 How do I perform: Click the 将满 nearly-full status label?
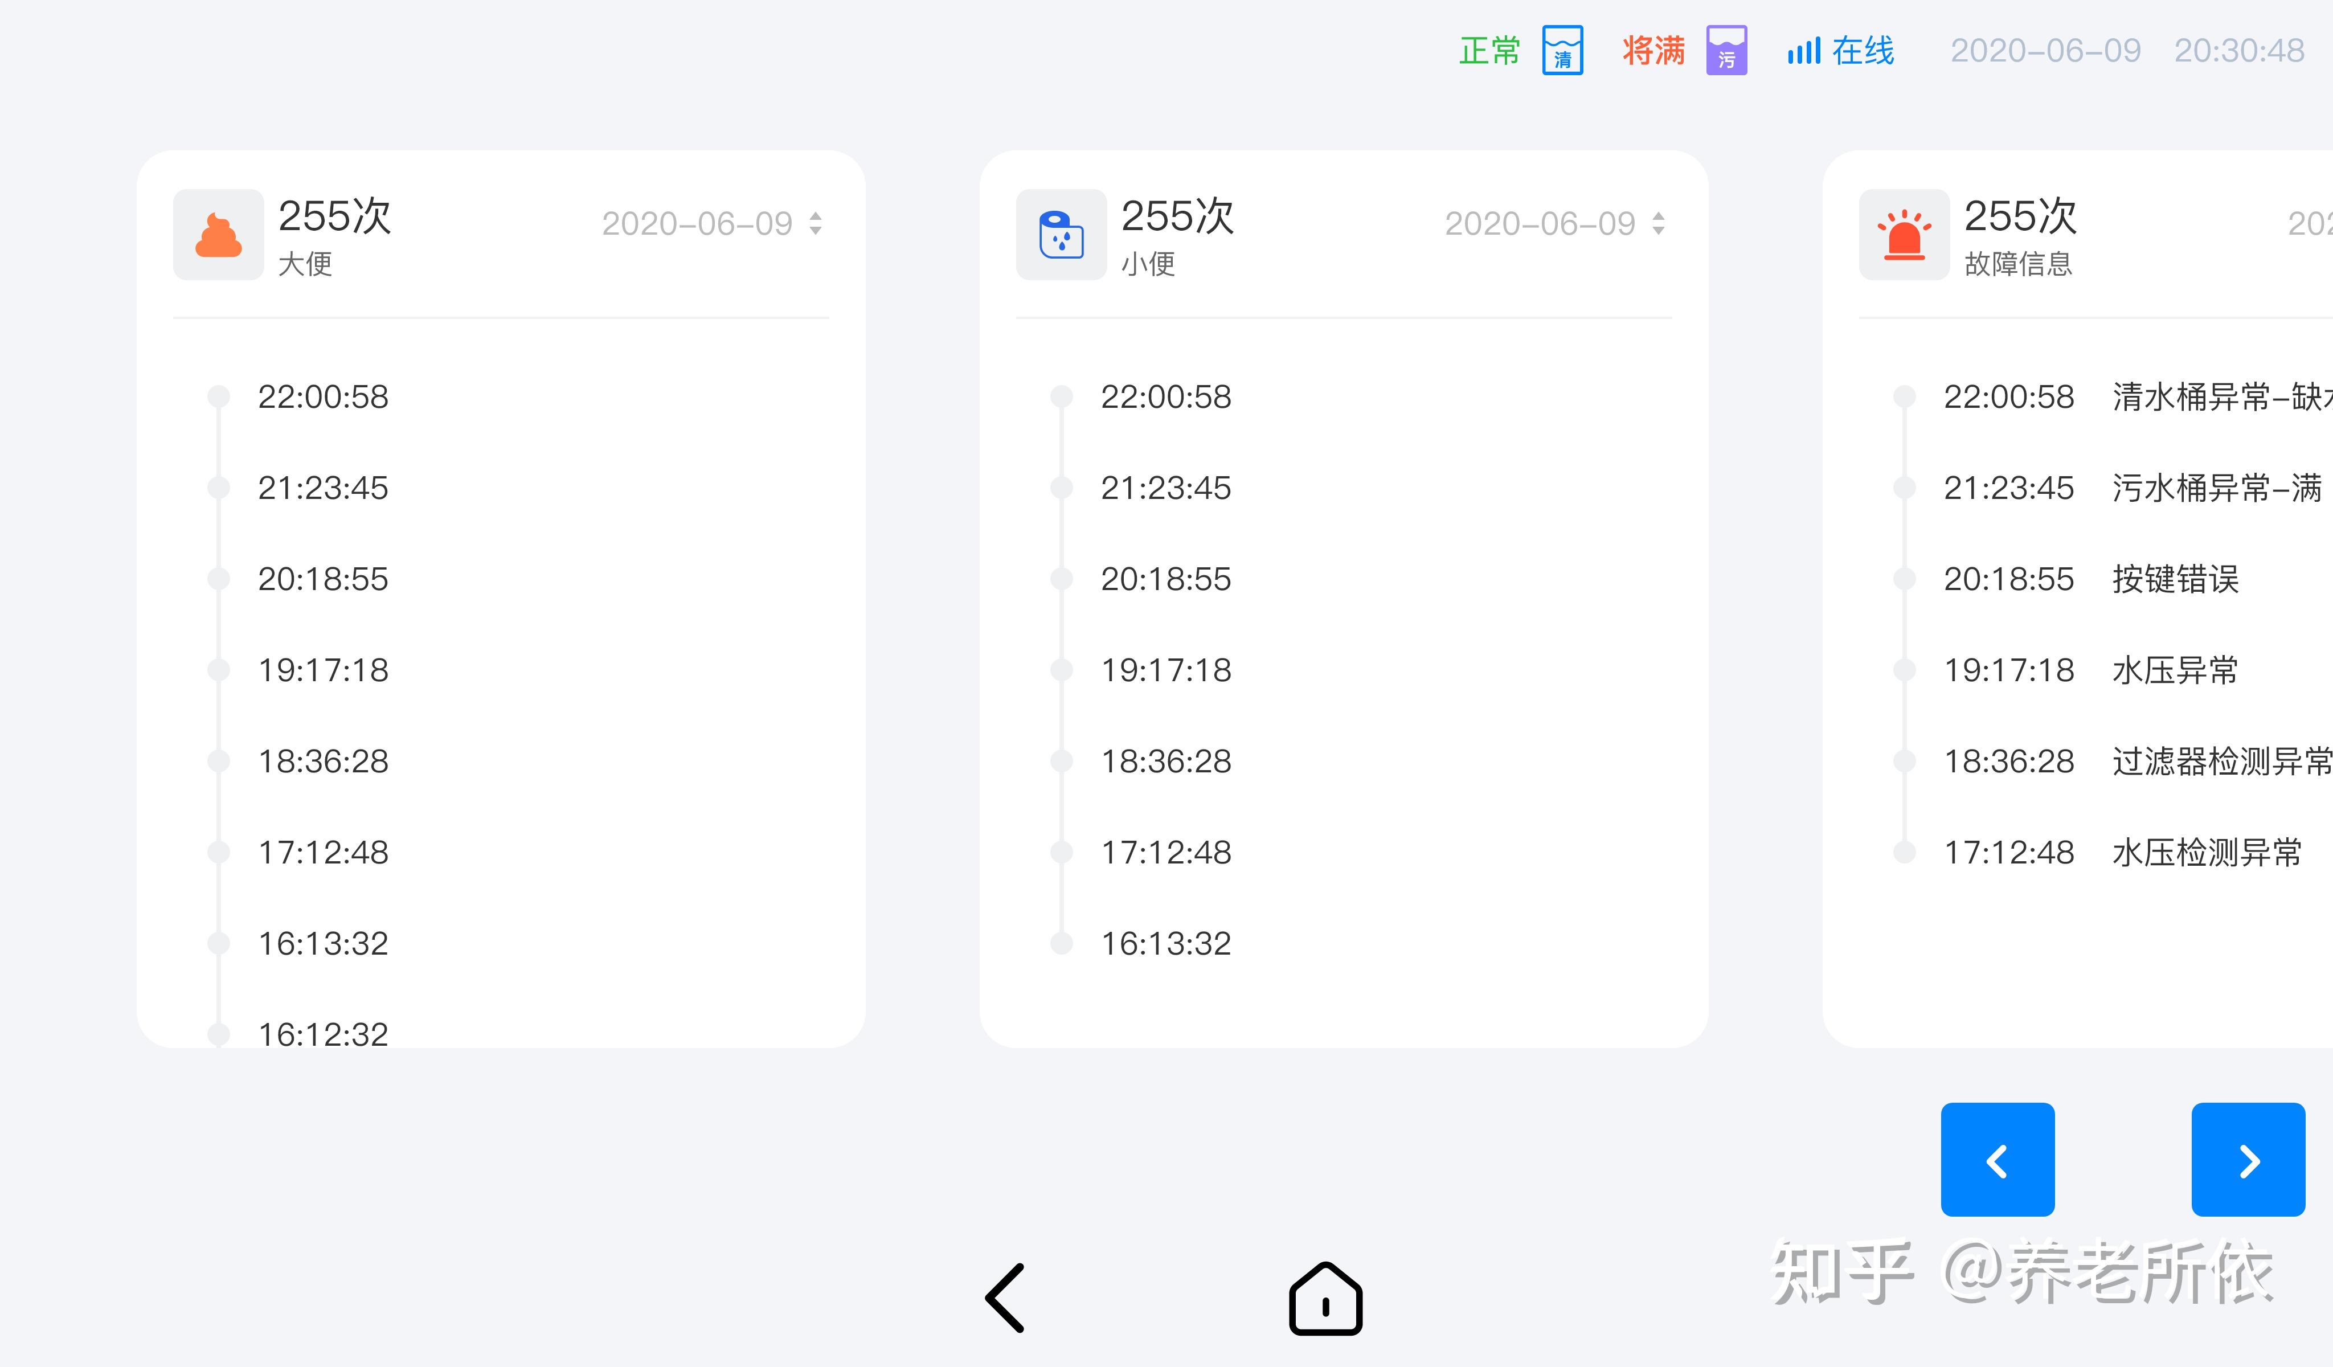coord(1653,51)
